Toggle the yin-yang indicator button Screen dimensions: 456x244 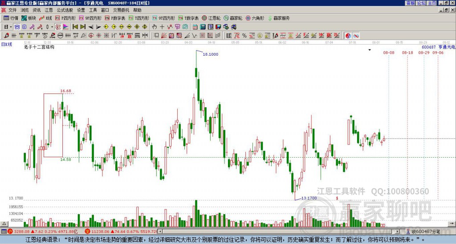(x=348, y=36)
